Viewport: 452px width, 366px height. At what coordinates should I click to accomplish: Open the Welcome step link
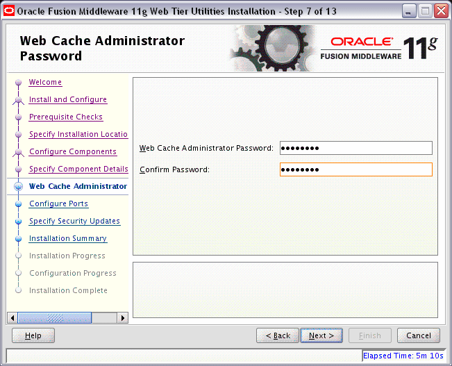point(45,82)
